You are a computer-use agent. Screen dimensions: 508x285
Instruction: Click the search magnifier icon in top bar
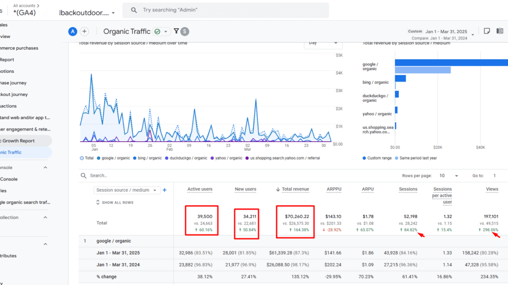click(x=134, y=10)
